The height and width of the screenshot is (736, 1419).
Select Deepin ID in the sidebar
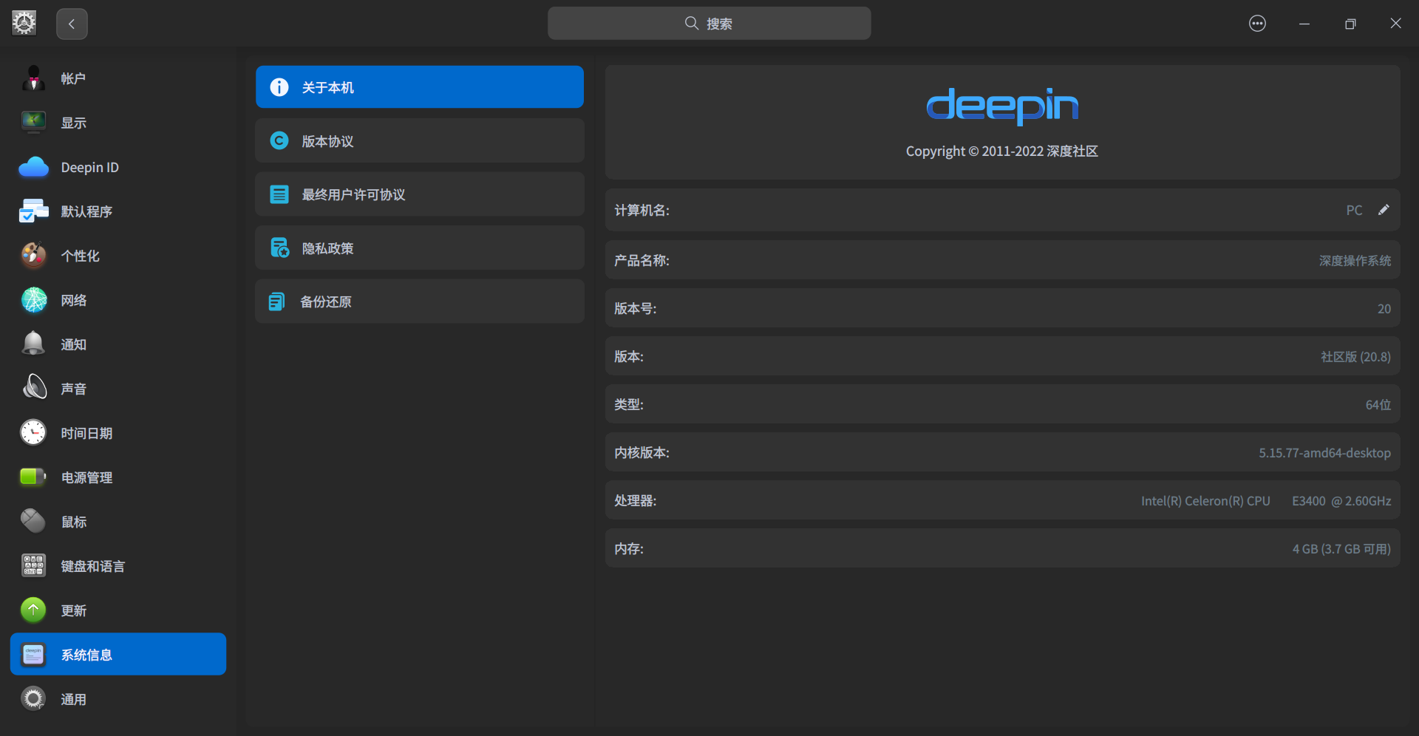tap(118, 167)
